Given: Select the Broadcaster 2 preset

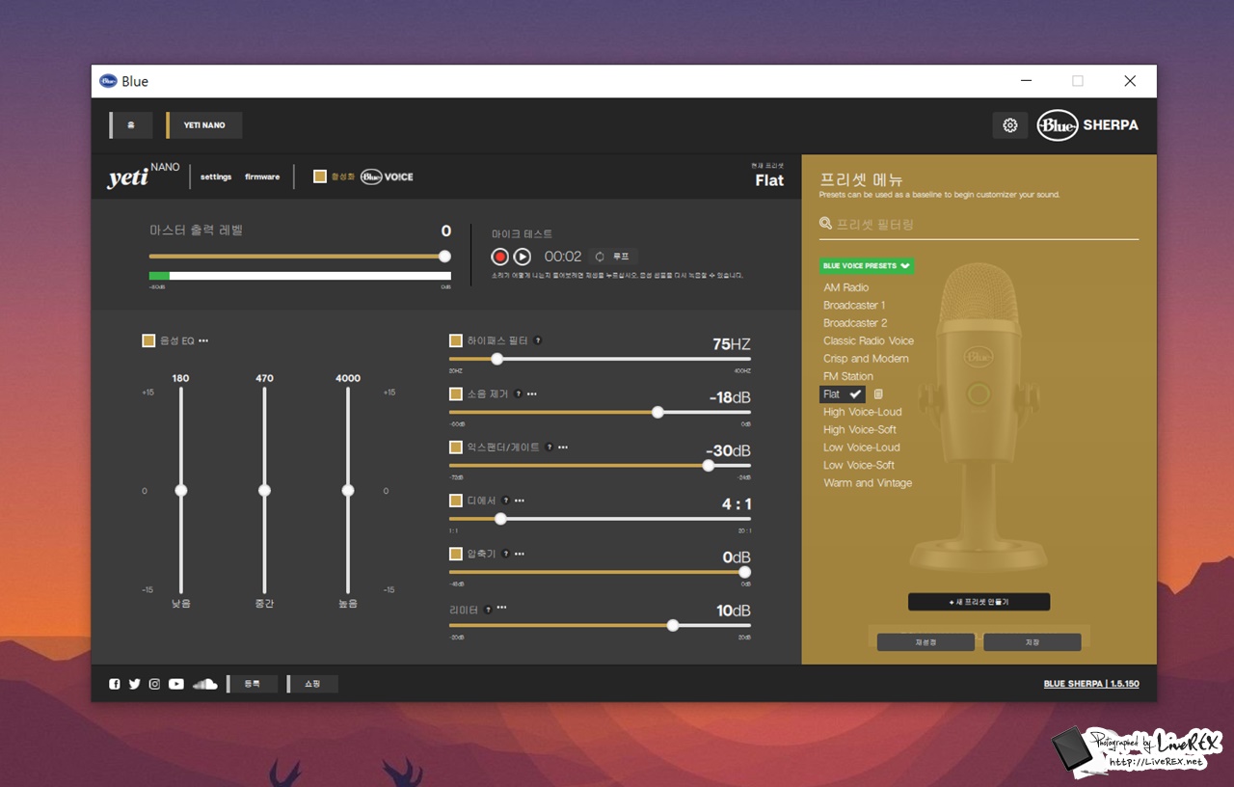Looking at the screenshot, I should click(x=855, y=323).
